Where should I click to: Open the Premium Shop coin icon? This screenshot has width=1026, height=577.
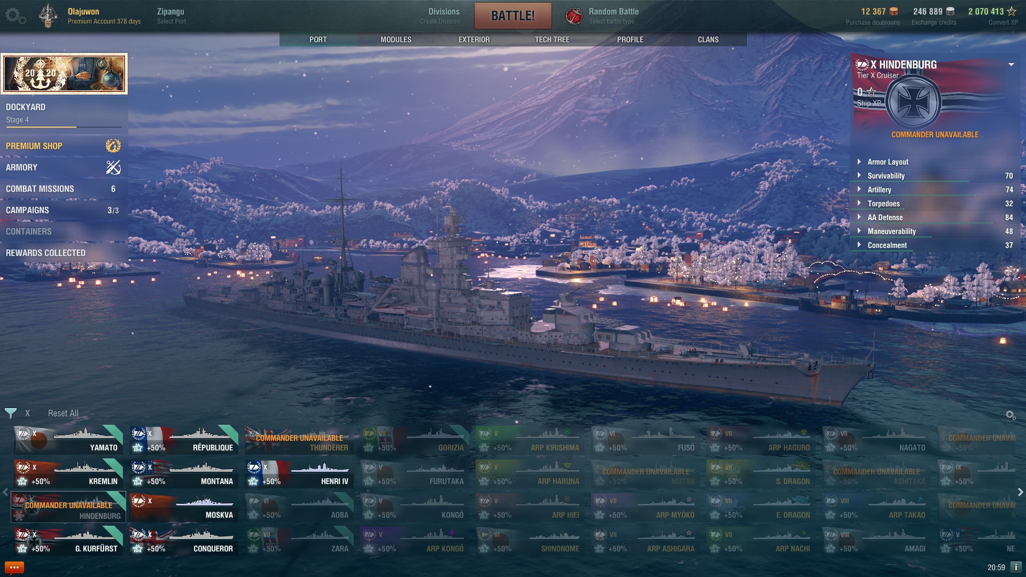click(113, 146)
